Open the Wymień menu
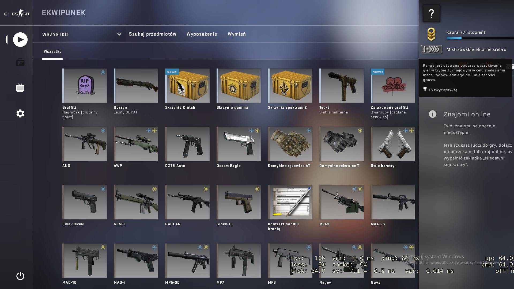Image resolution: width=514 pixels, height=289 pixels. (237, 34)
